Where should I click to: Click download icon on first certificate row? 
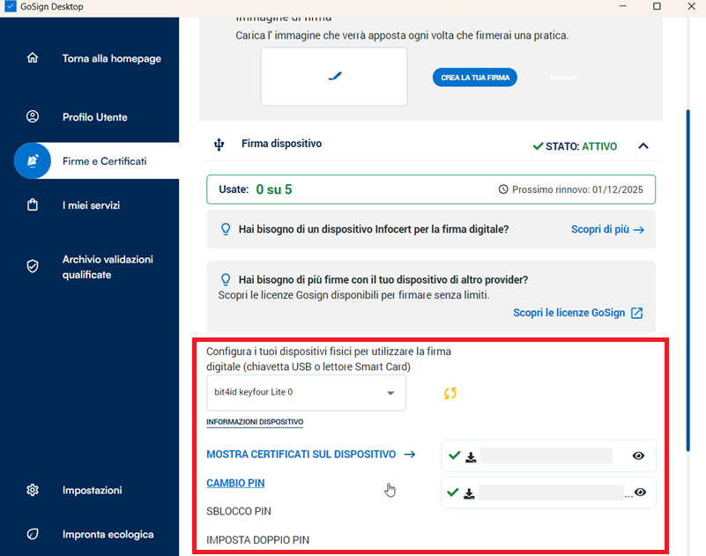tap(471, 456)
